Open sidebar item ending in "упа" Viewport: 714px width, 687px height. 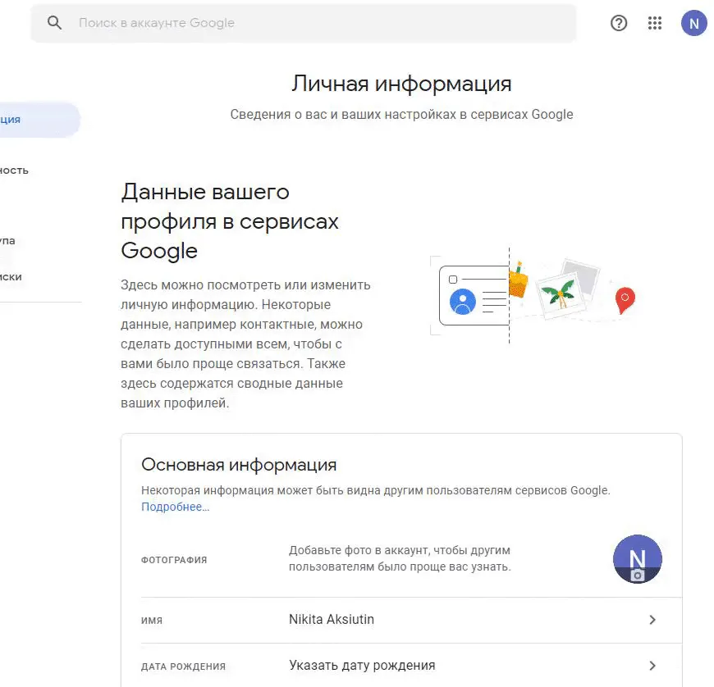[x=7, y=241]
